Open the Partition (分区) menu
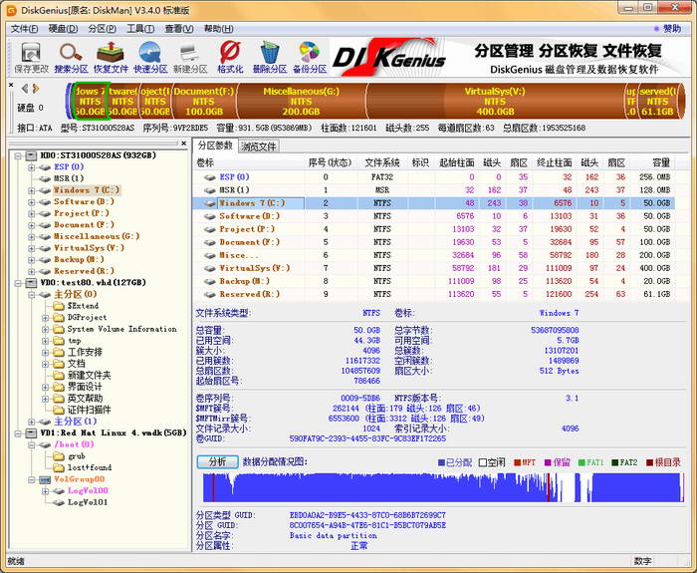The image size is (697, 573). 103,29
